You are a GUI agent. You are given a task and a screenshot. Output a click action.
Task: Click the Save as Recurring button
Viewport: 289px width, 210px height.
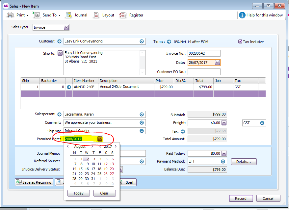(x=34, y=182)
